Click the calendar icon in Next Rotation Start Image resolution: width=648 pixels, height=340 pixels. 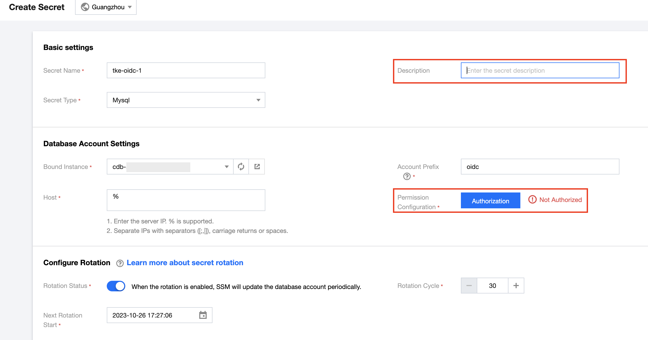203,315
